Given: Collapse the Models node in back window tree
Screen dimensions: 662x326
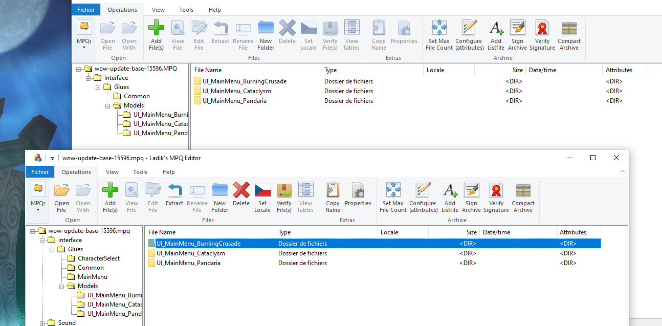Looking at the screenshot, I should [x=108, y=105].
